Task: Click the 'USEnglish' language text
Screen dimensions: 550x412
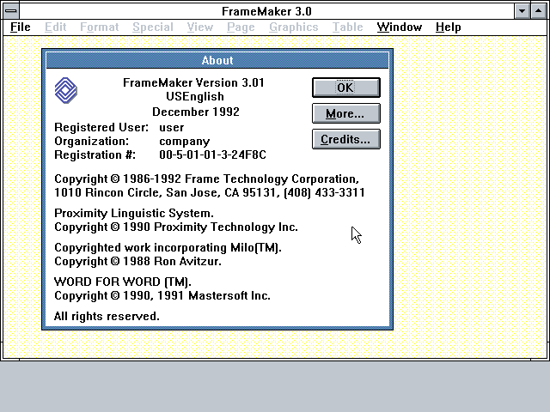Action: coord(195,97)
